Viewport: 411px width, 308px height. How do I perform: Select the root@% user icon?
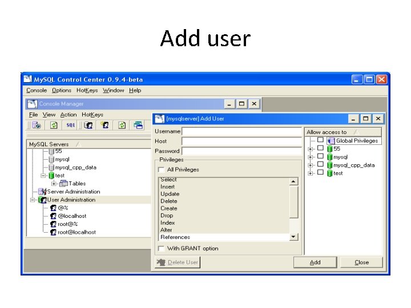coord(53,224)
